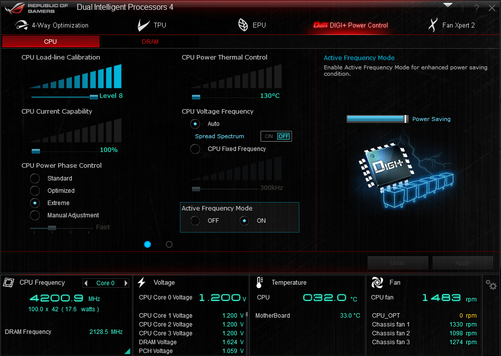This screenshot has width=501, height=356.
Task: Click the CPU Core 0 Voltage reading
Action: click(223, 298)
